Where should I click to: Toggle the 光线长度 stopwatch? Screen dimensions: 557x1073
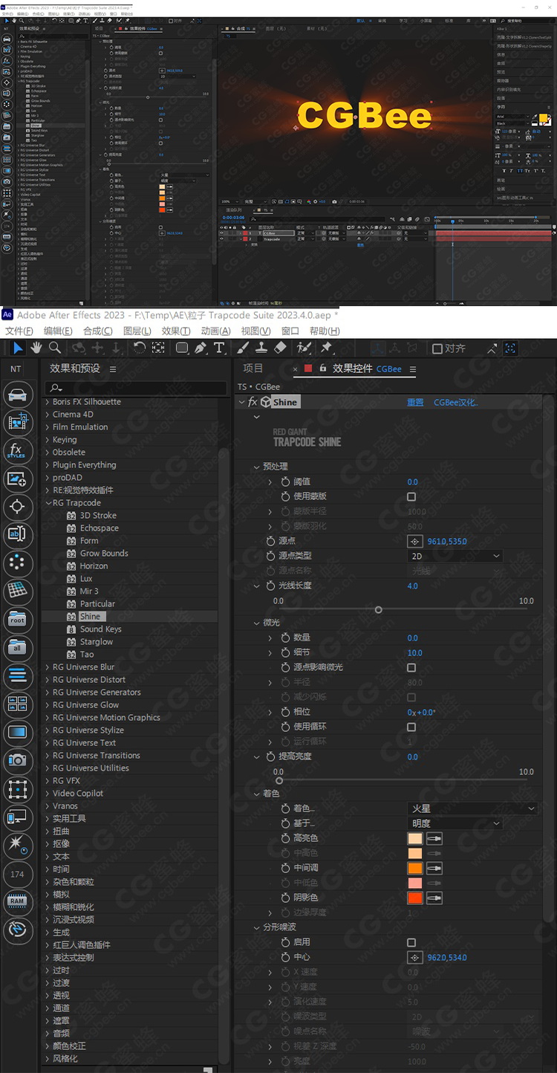(x=271, y=586)
